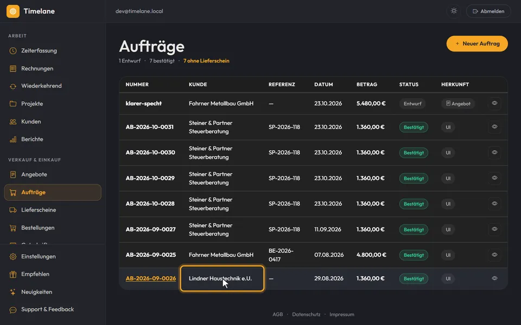
Task: Click the Bestätigt badge for AB-2026-09-0025
Action: pos(414,255)
